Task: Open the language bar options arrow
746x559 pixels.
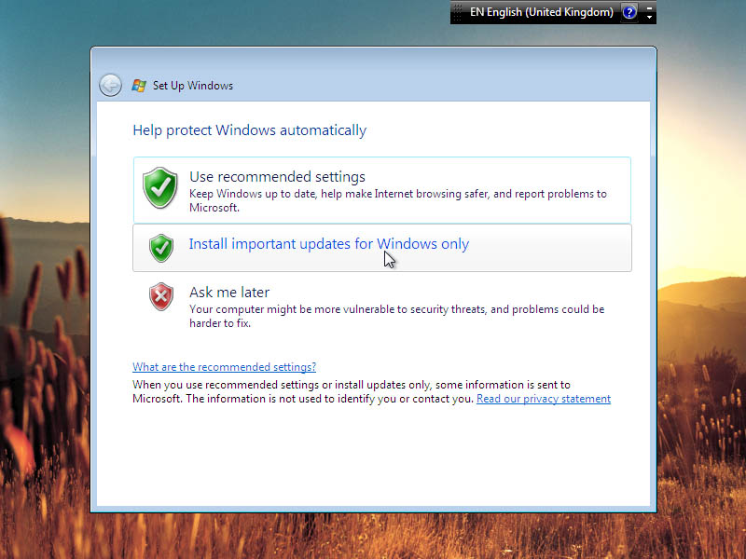Action: tap(649, 17)
